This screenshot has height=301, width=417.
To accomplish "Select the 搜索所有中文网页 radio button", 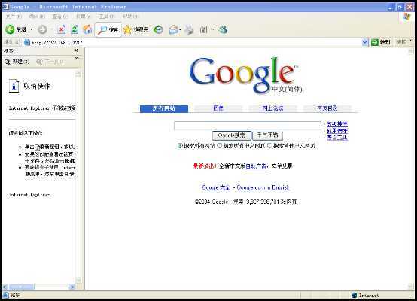I will pyautogui.click(x=220, y=146).
